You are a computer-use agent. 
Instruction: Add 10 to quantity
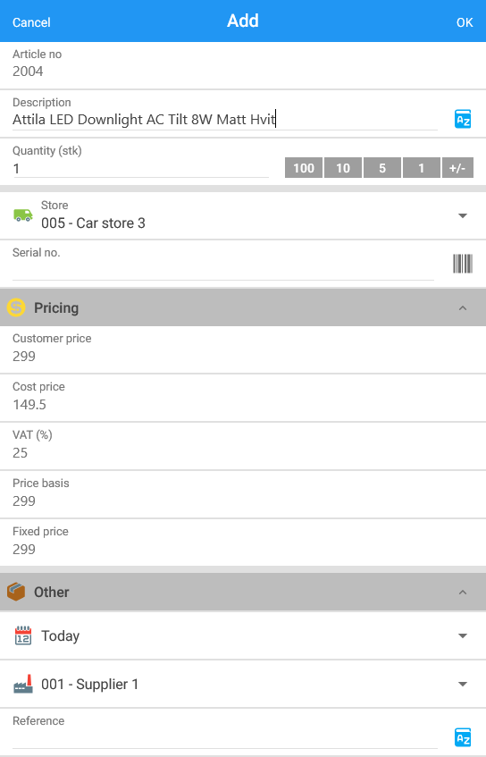[343, 168]
